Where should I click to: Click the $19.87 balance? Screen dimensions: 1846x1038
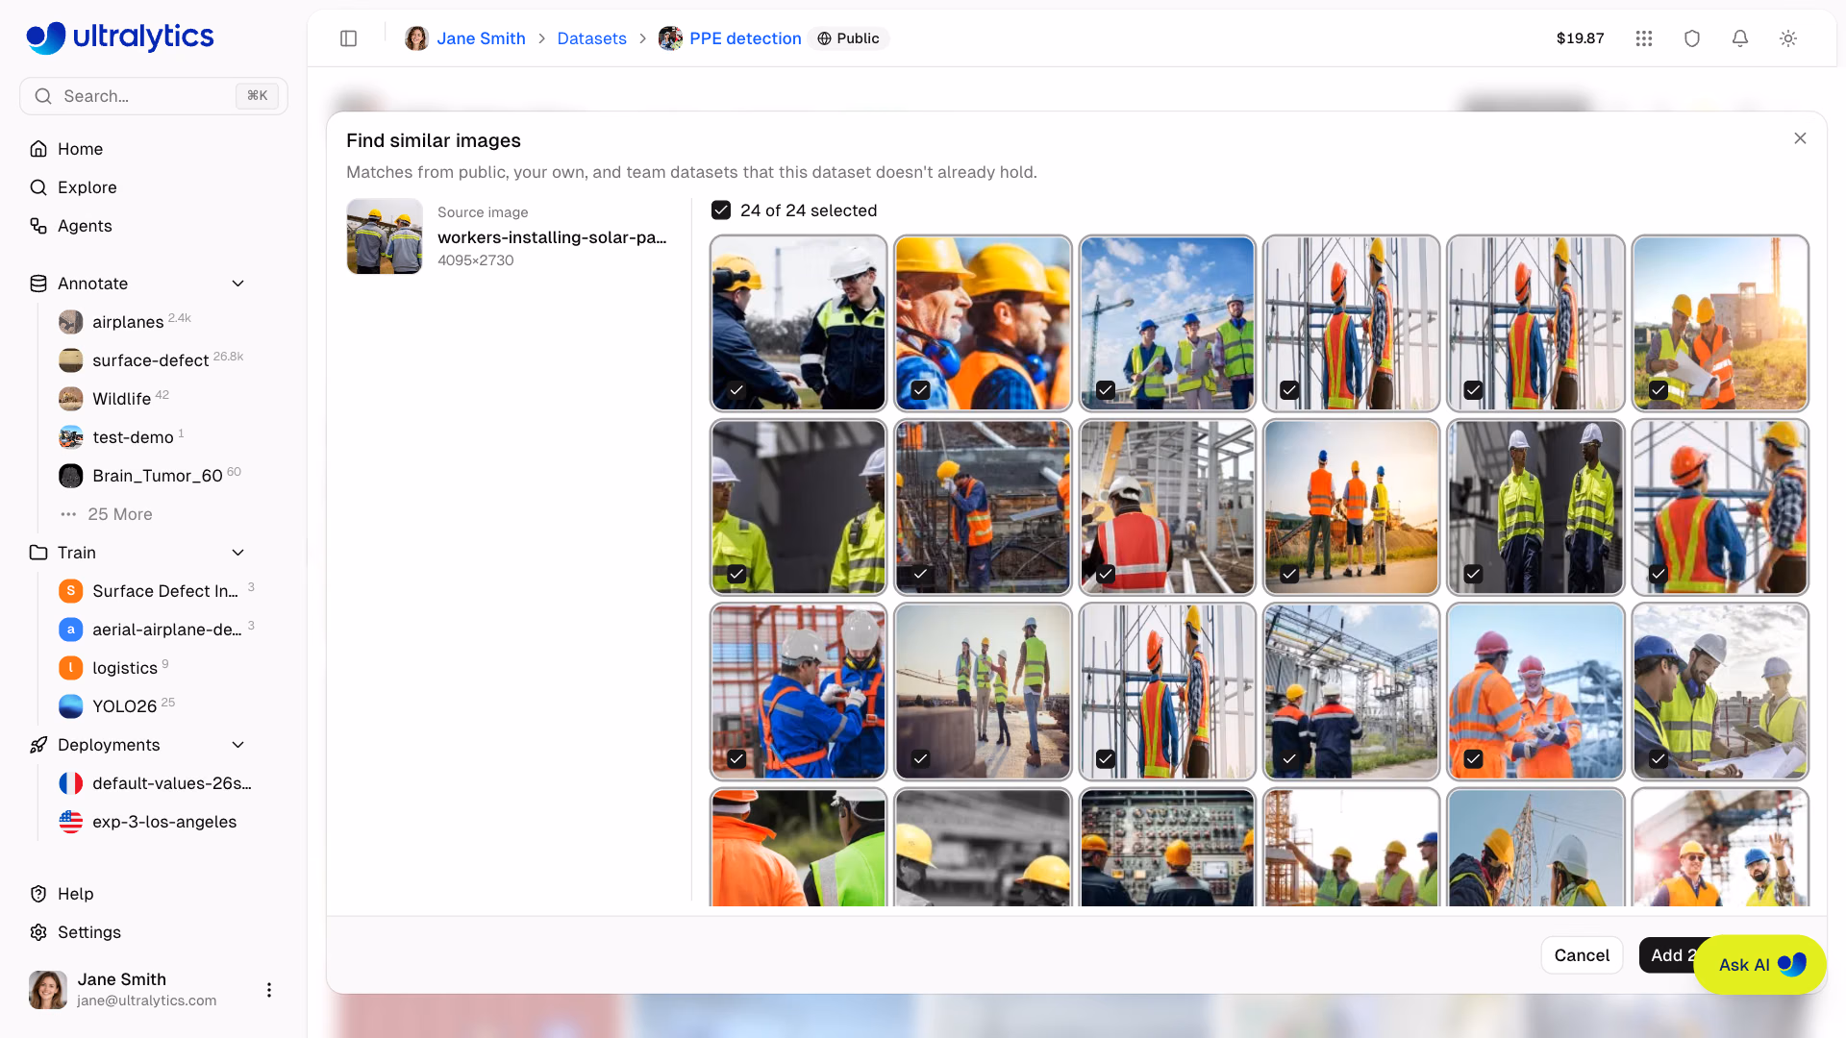pos(1580,38)
